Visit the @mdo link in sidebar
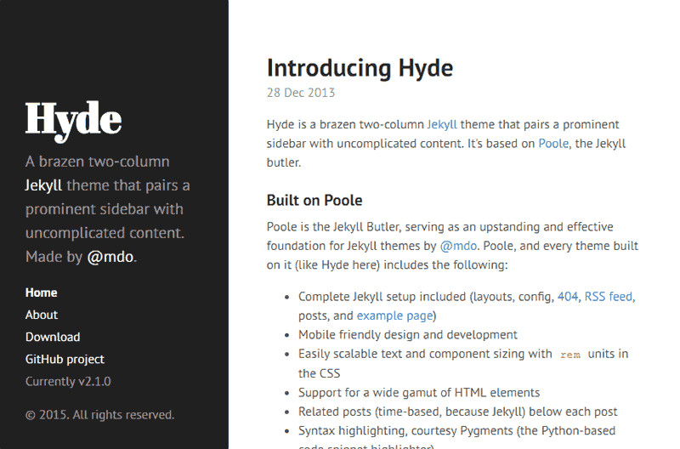Viewport: 680px width, 449px height. coord(110,257)
